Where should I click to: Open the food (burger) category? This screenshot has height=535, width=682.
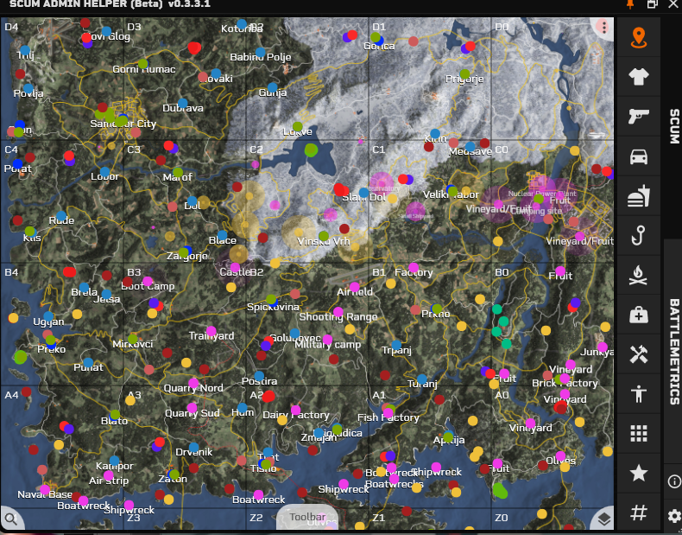pos(639,196)
